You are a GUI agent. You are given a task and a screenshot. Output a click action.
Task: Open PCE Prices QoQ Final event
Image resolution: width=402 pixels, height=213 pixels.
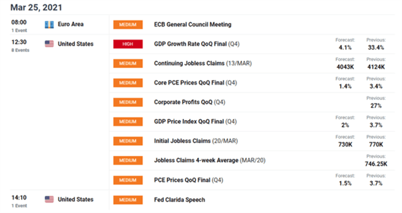tap(188, 180)
